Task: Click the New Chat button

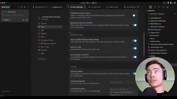Action: (x=6, y=7)
